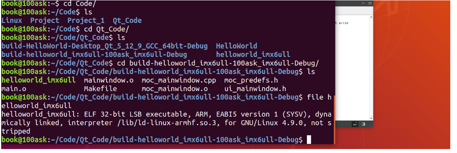Toggle the right sidebar icon
The width and height of the screenshot is (457, 153).
click(364, 124)
